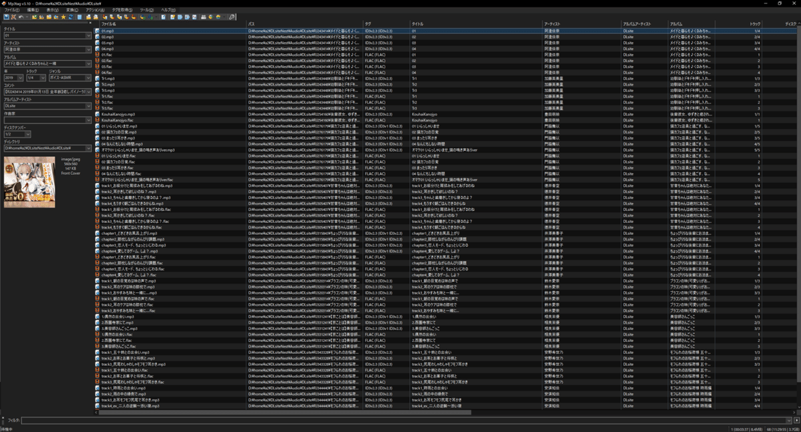Open the album field dropdown arrow
The image size is (801, 432).
pos(88,64)
